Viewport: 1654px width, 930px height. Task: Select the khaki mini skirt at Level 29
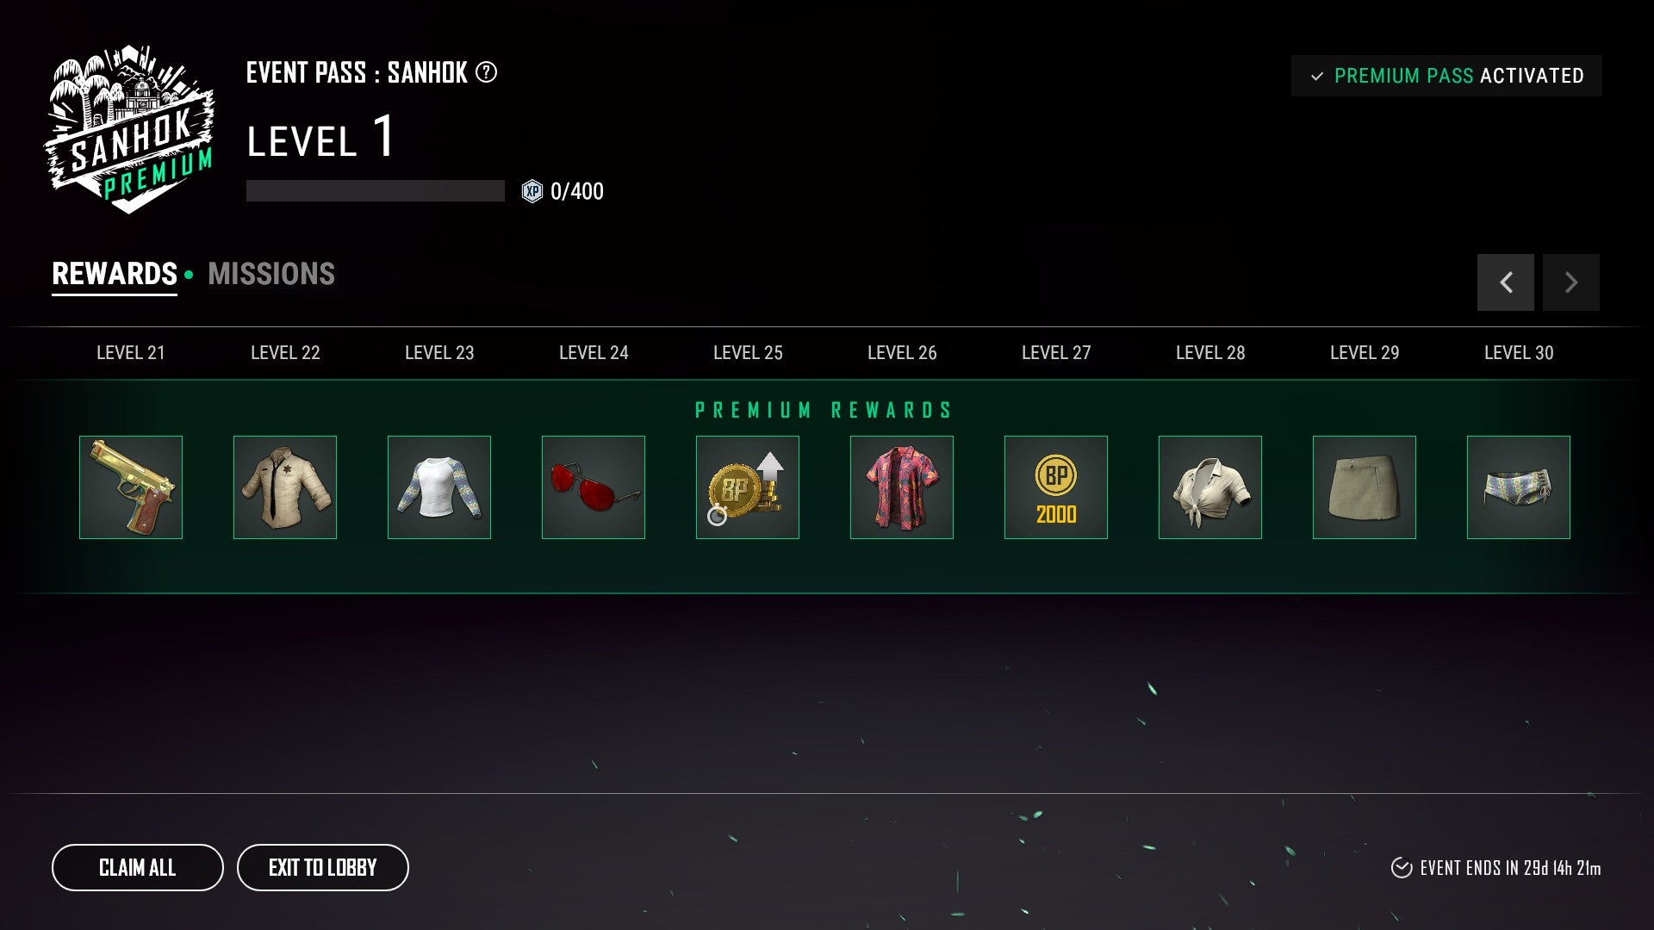coord(1365,487)
